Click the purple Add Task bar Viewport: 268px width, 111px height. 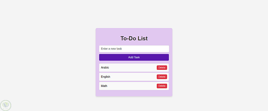point(134,57)
